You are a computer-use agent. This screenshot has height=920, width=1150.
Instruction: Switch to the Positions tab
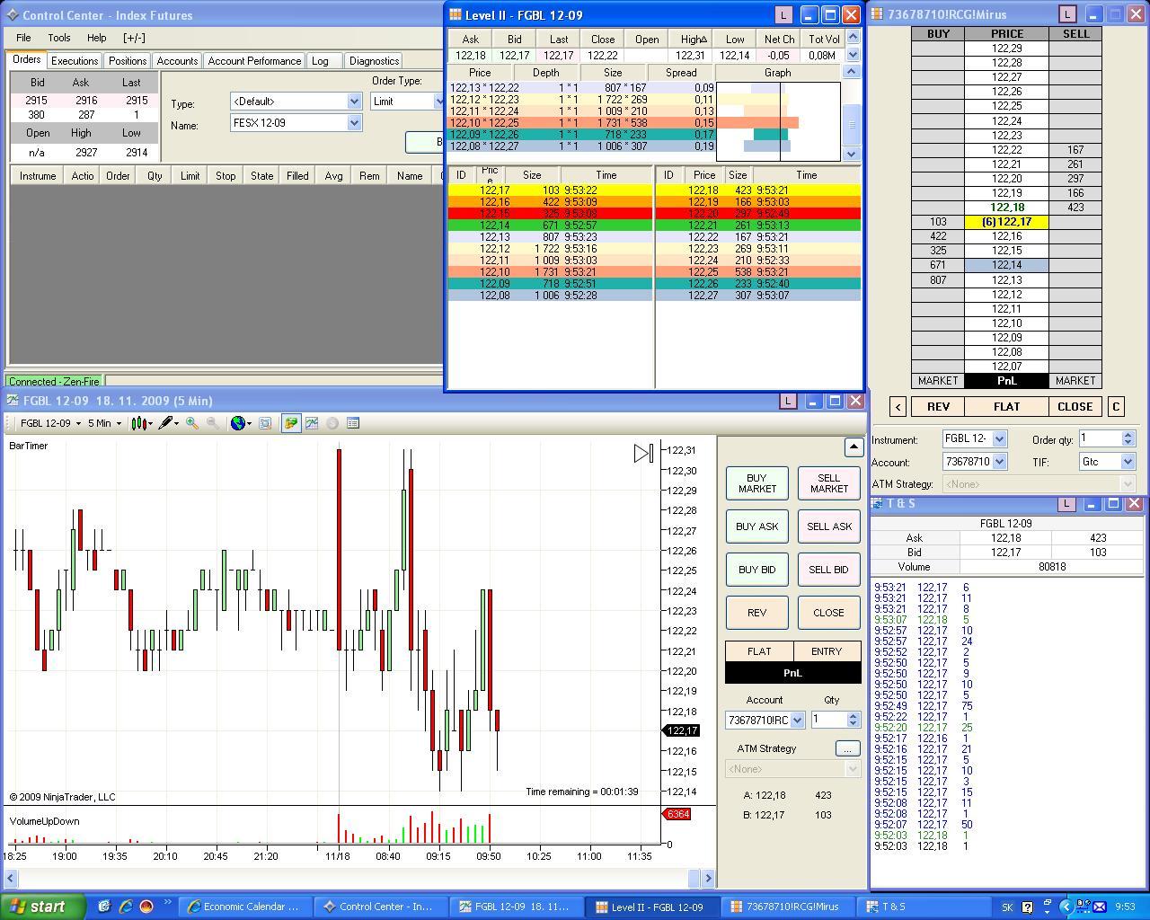pos(128,61)
